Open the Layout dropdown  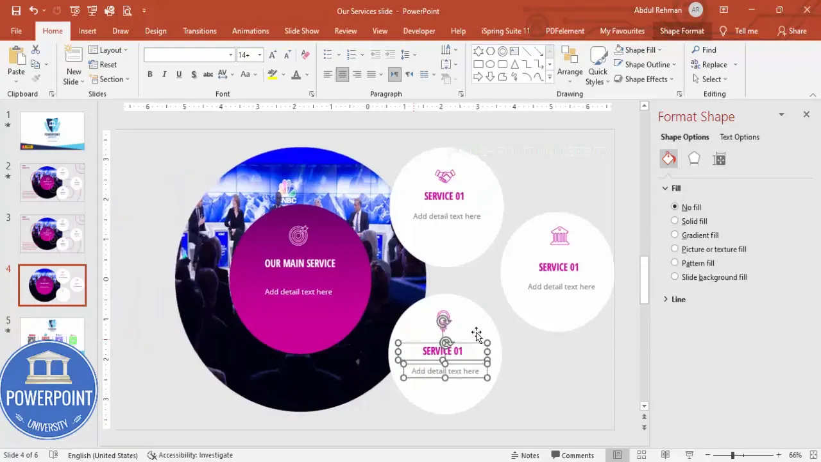click(108, 49)
